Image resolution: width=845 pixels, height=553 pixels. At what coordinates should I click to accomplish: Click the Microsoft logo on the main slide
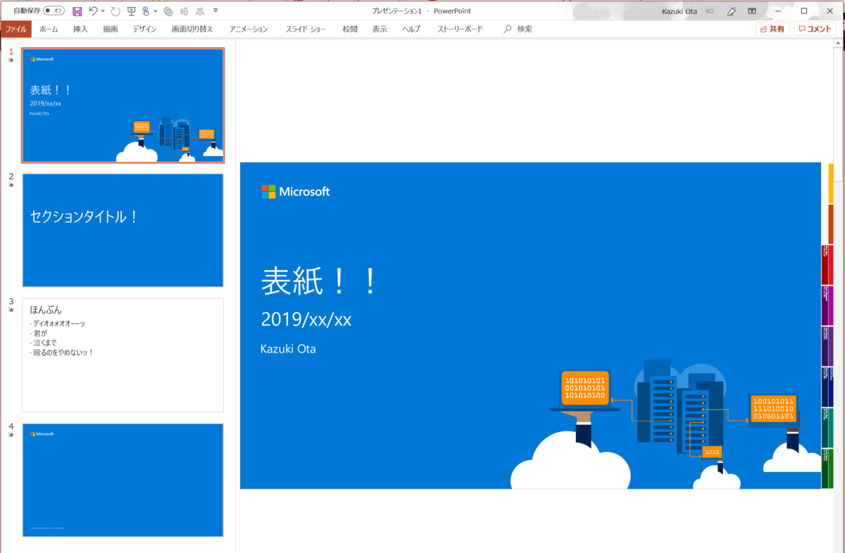(295, 191)
